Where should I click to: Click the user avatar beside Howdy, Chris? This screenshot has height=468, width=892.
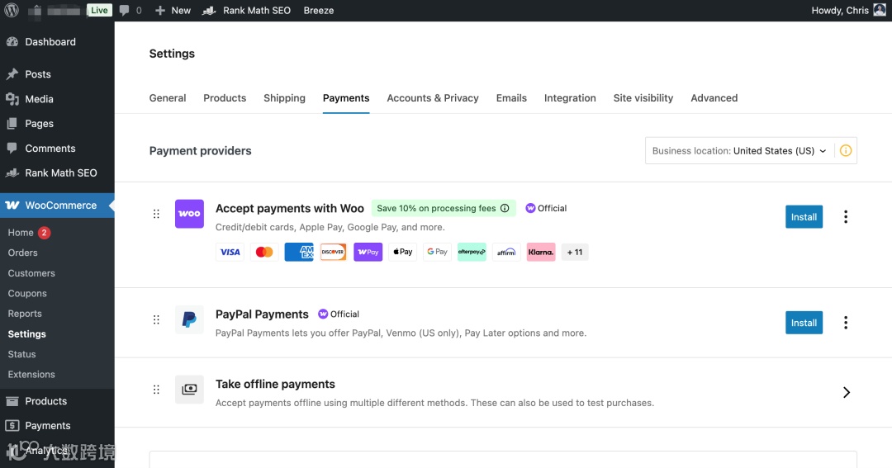(880, 10)
